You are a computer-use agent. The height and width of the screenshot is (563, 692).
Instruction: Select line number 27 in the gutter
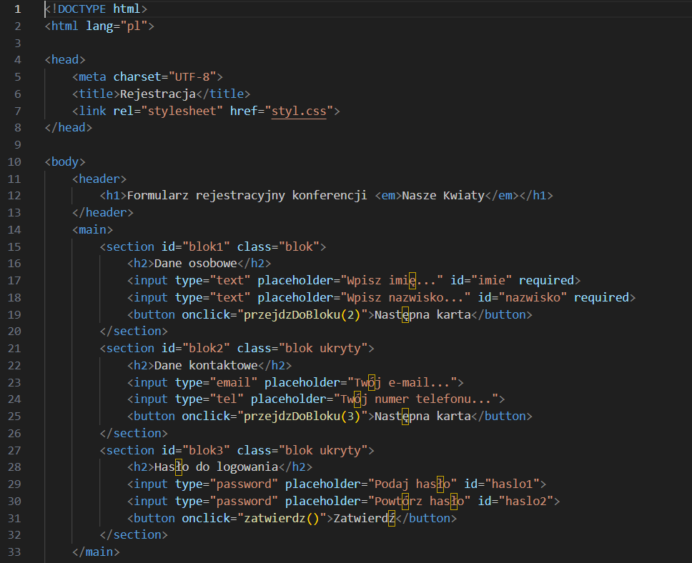pos(16,450)
